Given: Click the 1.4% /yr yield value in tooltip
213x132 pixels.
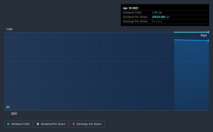Looking at the screenshot, I should click(157, 12).
